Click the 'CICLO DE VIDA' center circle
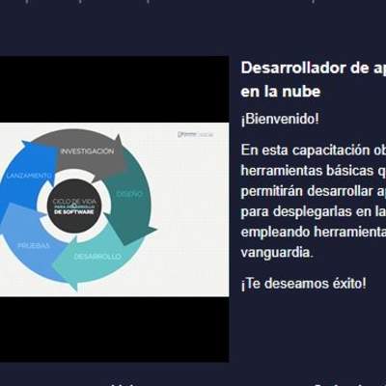Image resolution: width=386 pixels, height=386 pixels. (74, 207)
